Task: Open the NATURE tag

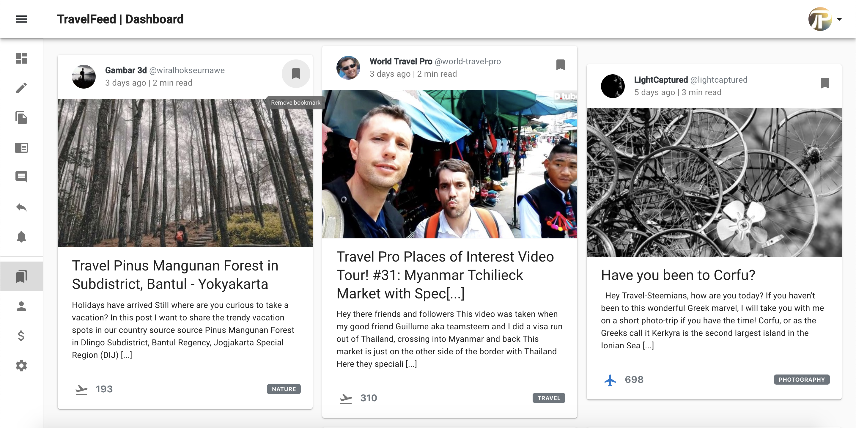Action: tap(284, 389)
